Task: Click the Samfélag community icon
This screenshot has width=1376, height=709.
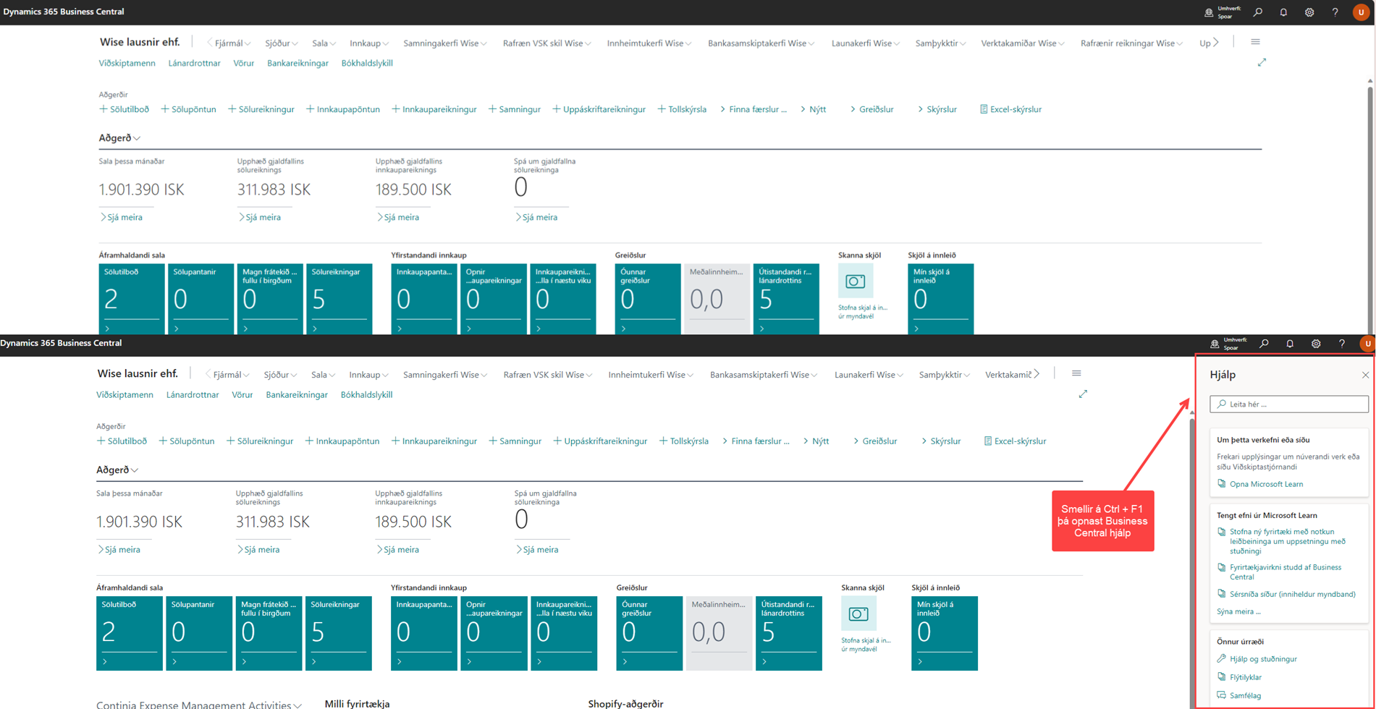Action: [1222, 695]
